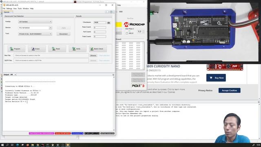Viewport: 261px width, 147px height.
Task: Click the blue Environment status bar label
Action: pyautogui.click(x=77, y=134)
